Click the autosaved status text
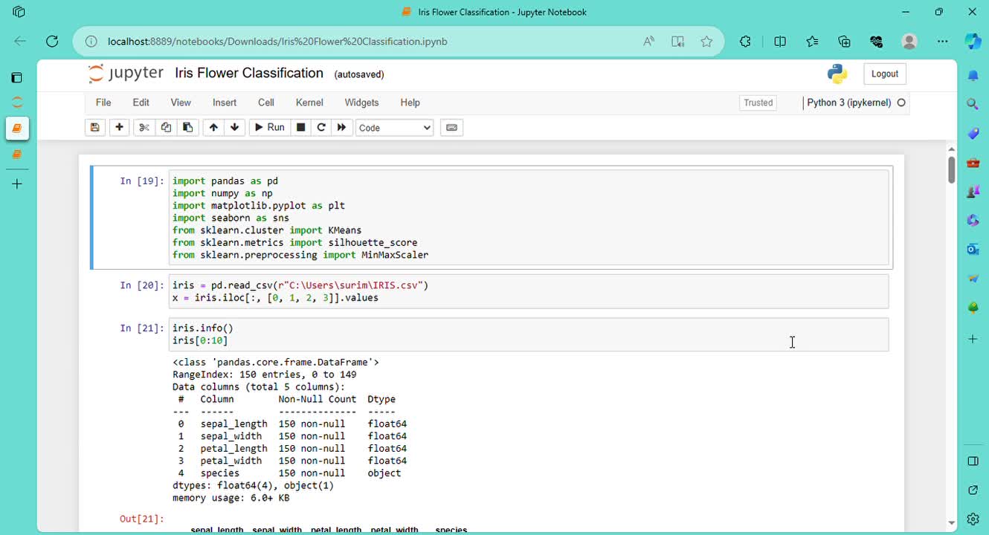This screenshot has height=535, width=989. [x=359, y=74]
